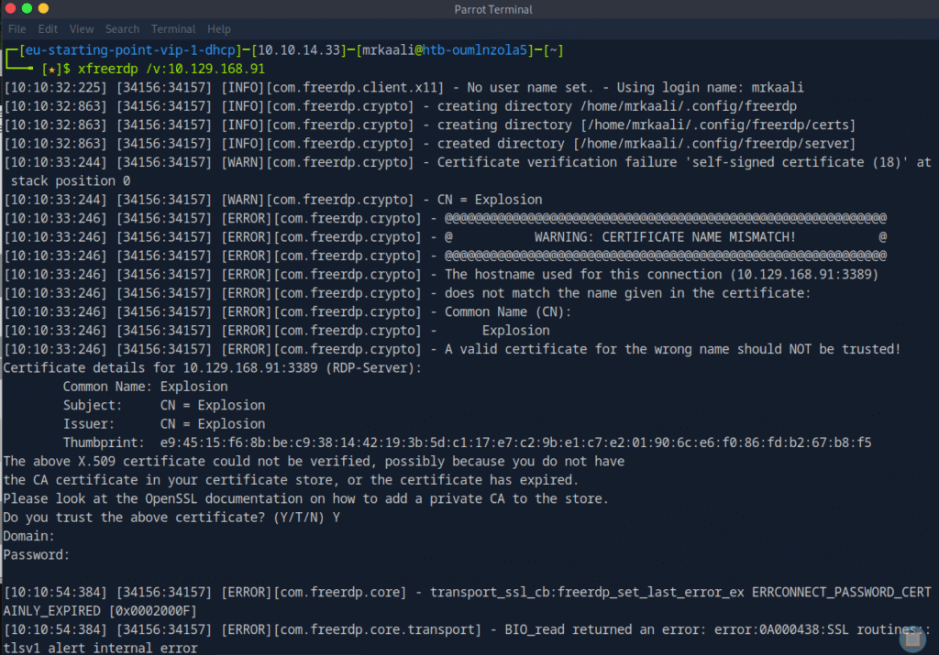Image resolution: width=939 pixels, height=655 pixels.
Task: Open the Edit menu
Action: point(48,29)
